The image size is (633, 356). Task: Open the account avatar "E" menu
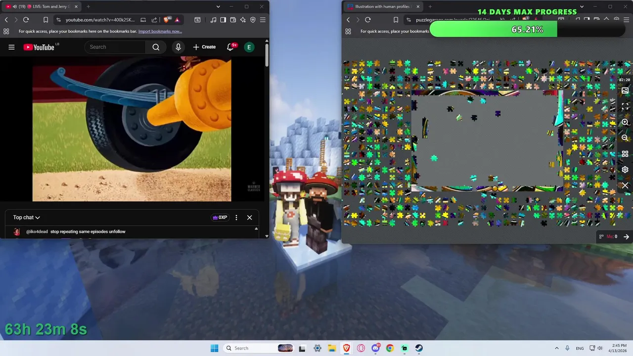pyautogui.click(x=249, y=47)
